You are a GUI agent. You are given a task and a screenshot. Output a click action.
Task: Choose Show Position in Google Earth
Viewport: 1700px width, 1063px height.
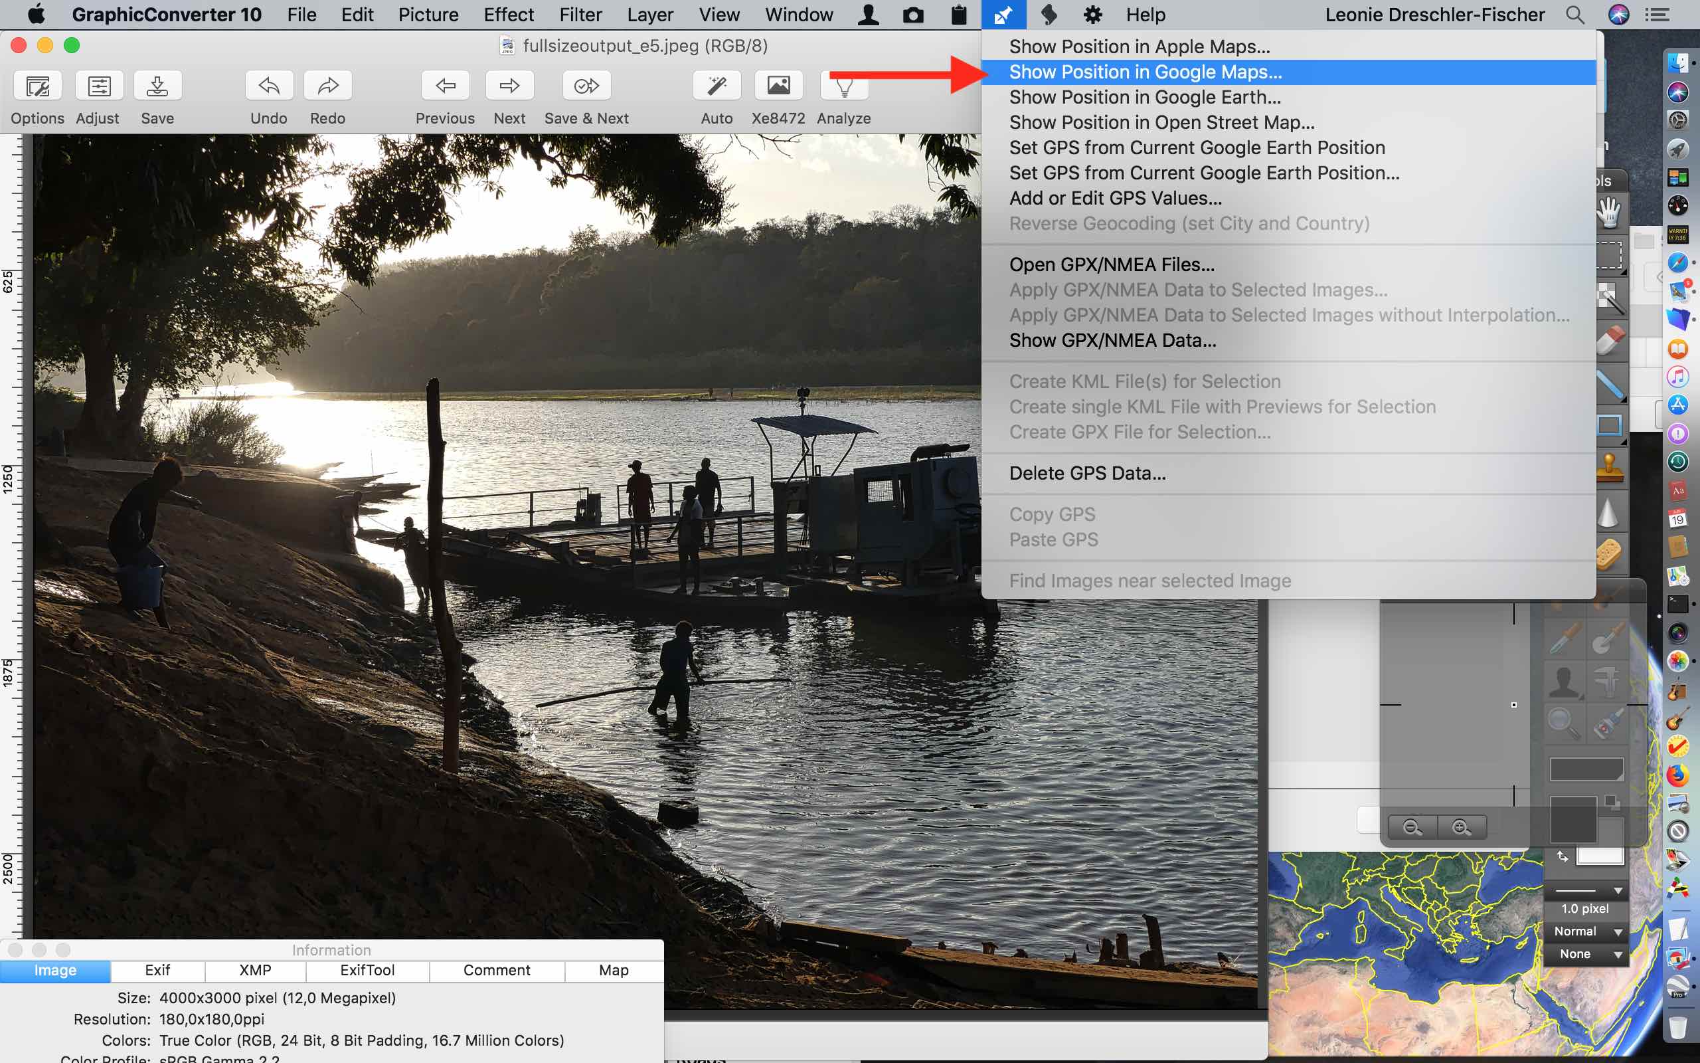click(1144, 97)
